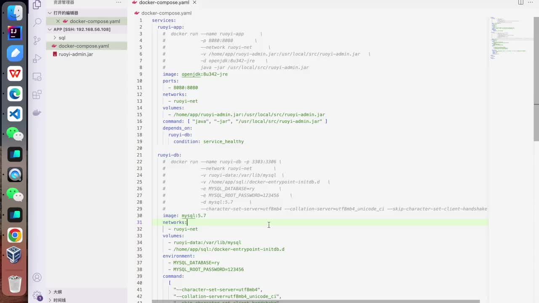Open the Explorer view in the activity bar
The image size is (539, 303).
click(37, 4)
